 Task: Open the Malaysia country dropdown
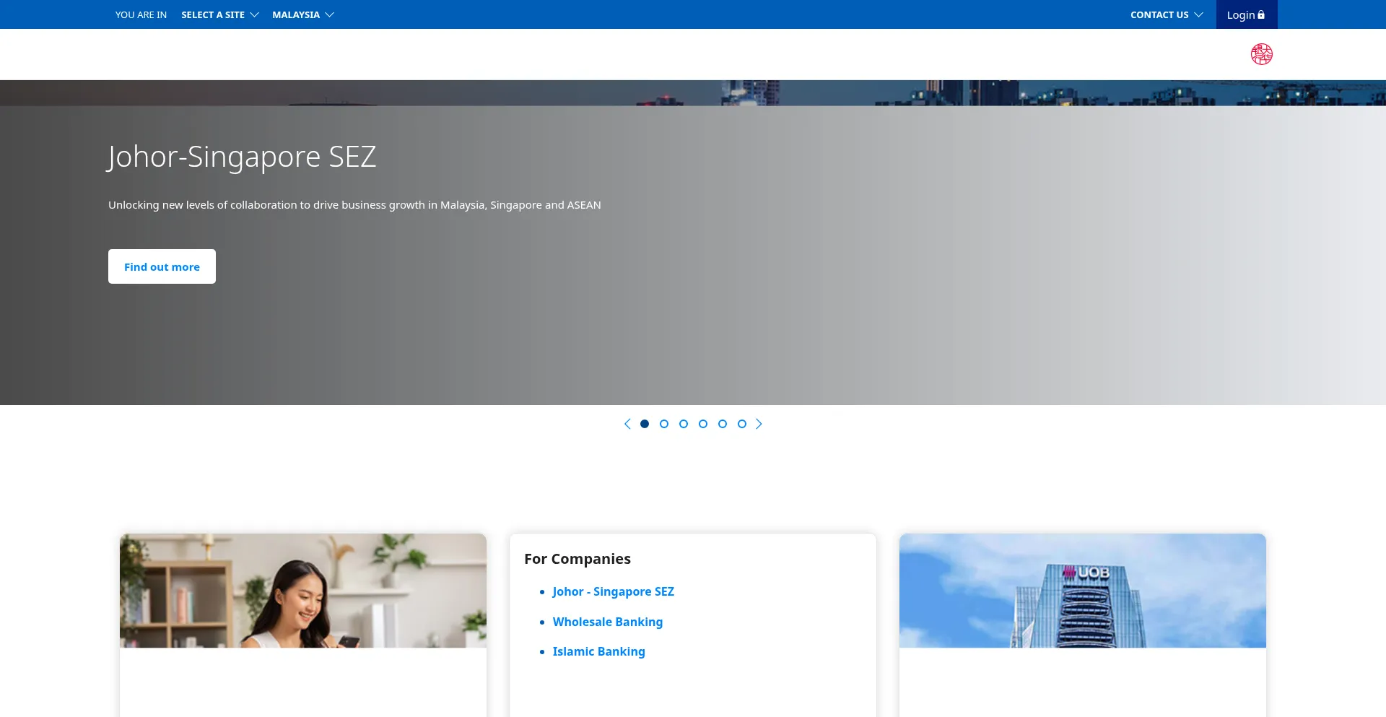[x=303, y=14]
